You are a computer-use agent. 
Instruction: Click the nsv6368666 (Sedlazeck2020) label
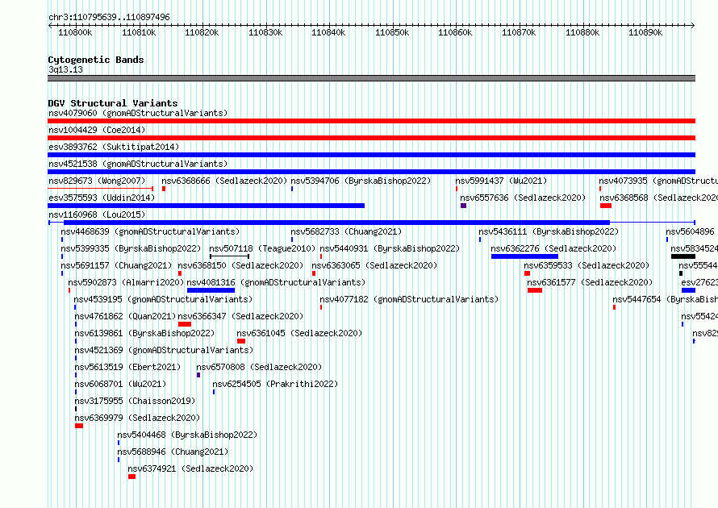pyautogui.click(x=224, y=181)
